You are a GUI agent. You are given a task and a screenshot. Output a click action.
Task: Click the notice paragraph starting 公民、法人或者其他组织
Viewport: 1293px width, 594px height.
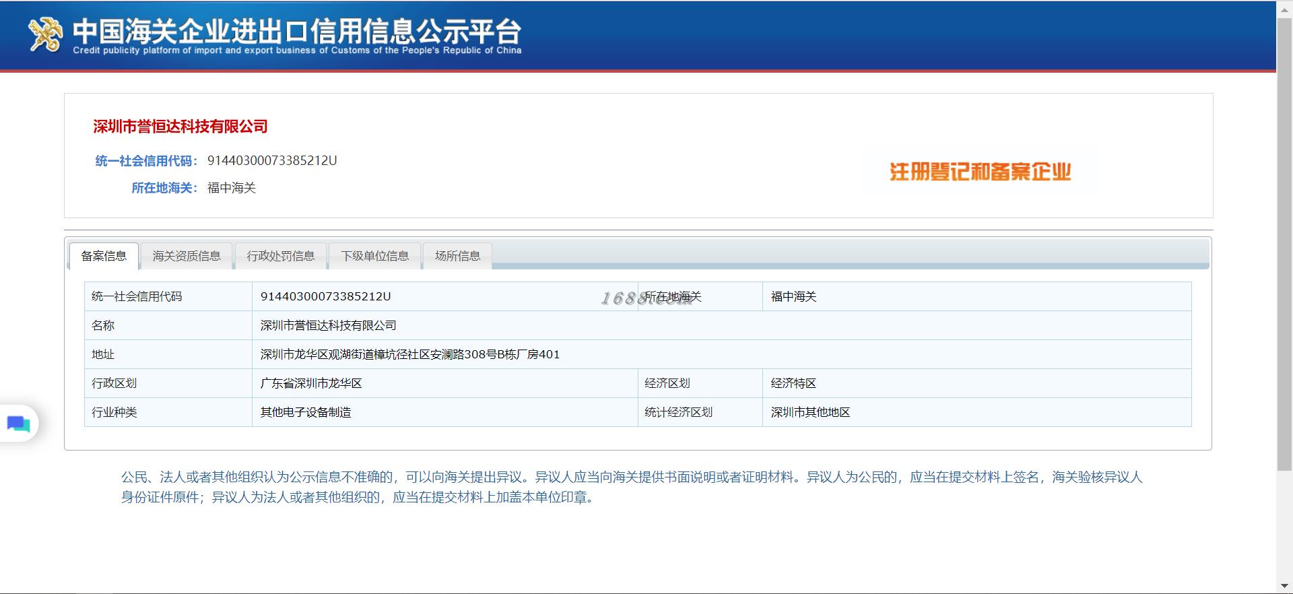(x=632, y=487)
